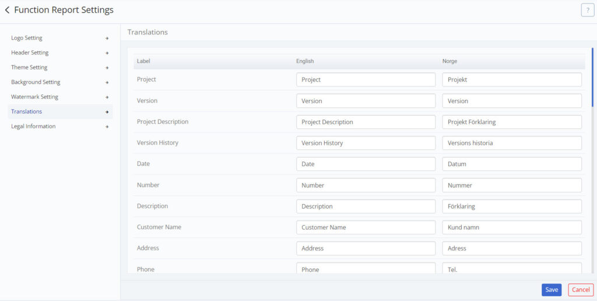Open Legal Information settings

(x=60, y=126)
